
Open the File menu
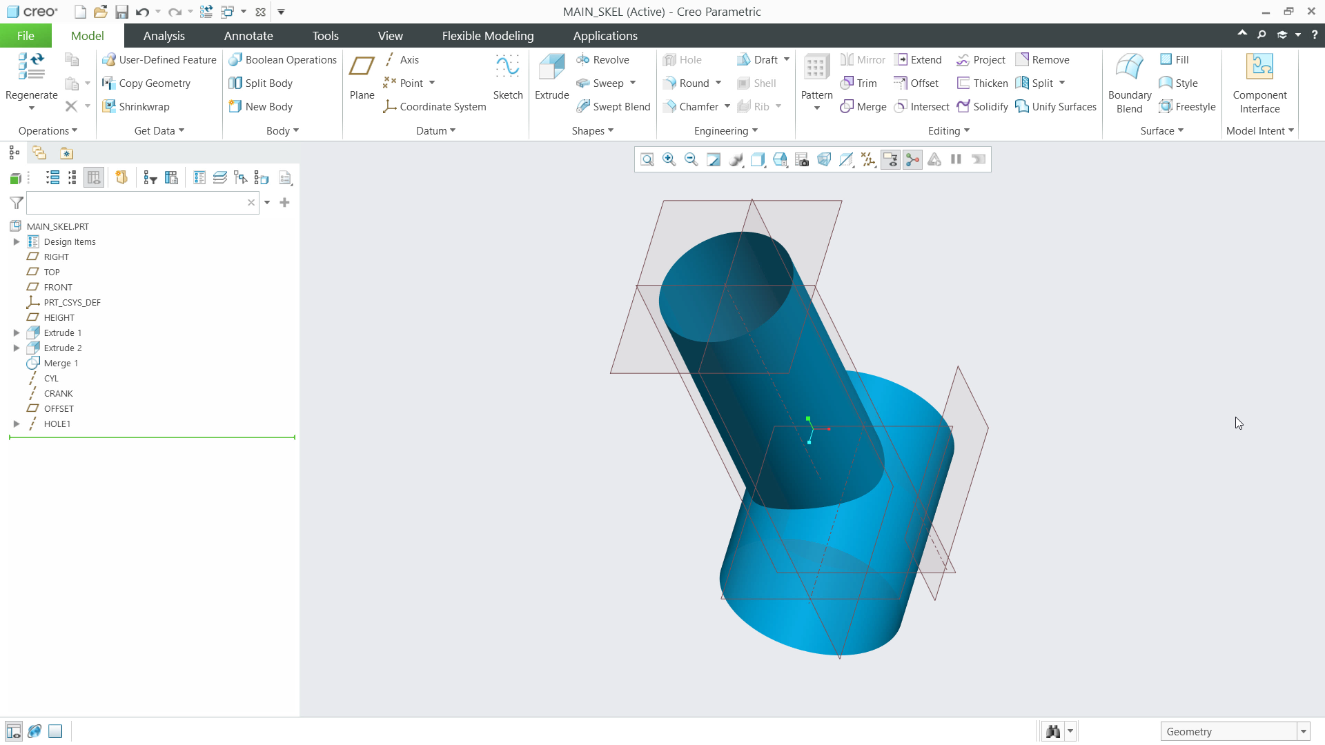(26, 36)
